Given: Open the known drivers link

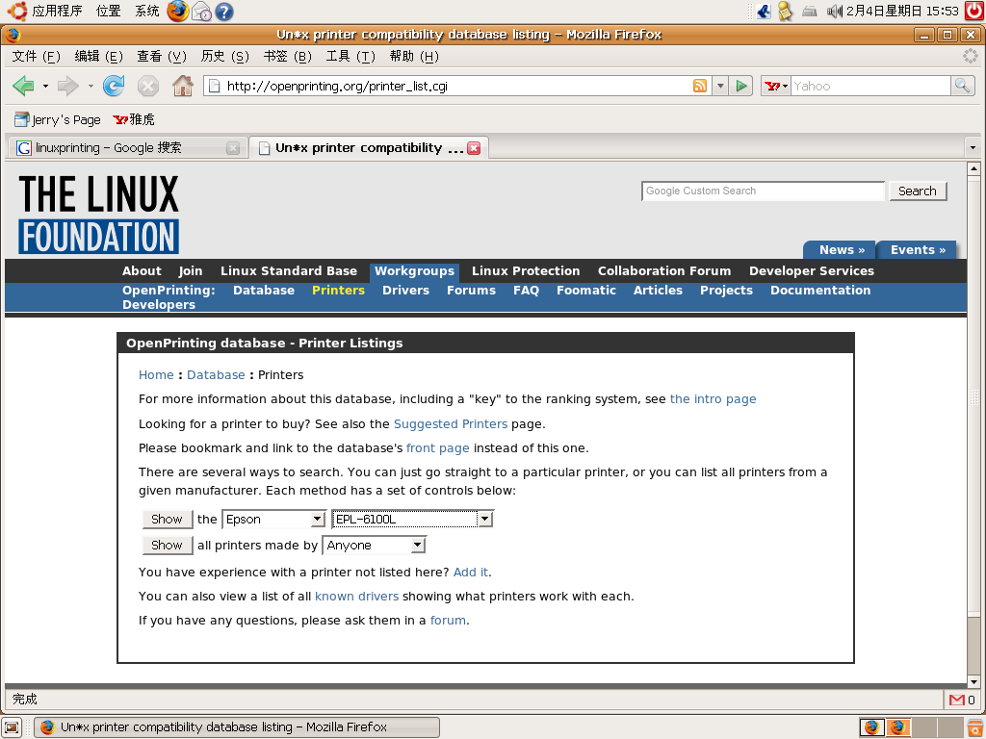Looking at the screenshot, I should pos(356,597).
